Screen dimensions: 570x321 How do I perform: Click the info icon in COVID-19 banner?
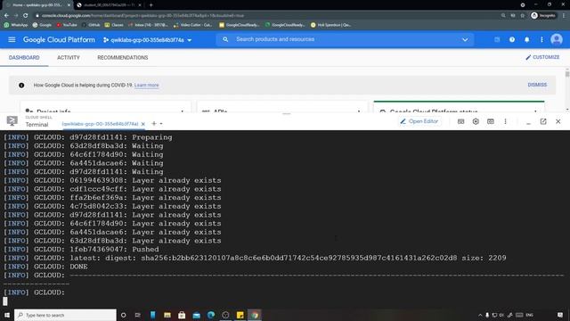21,85
